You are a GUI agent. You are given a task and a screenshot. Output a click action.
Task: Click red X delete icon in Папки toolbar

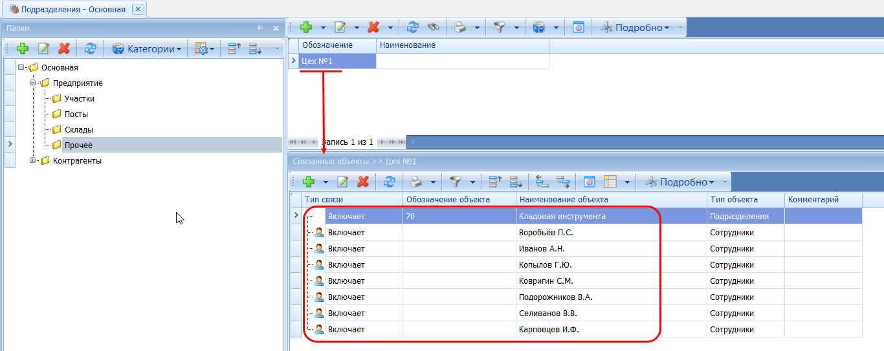point(64,48)
